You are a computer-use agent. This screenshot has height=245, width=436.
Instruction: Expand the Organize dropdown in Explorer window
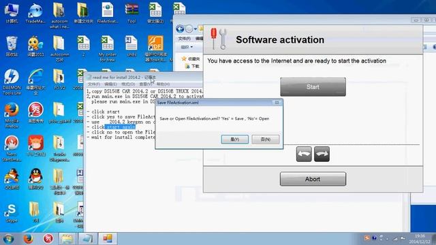coord(187,47)
